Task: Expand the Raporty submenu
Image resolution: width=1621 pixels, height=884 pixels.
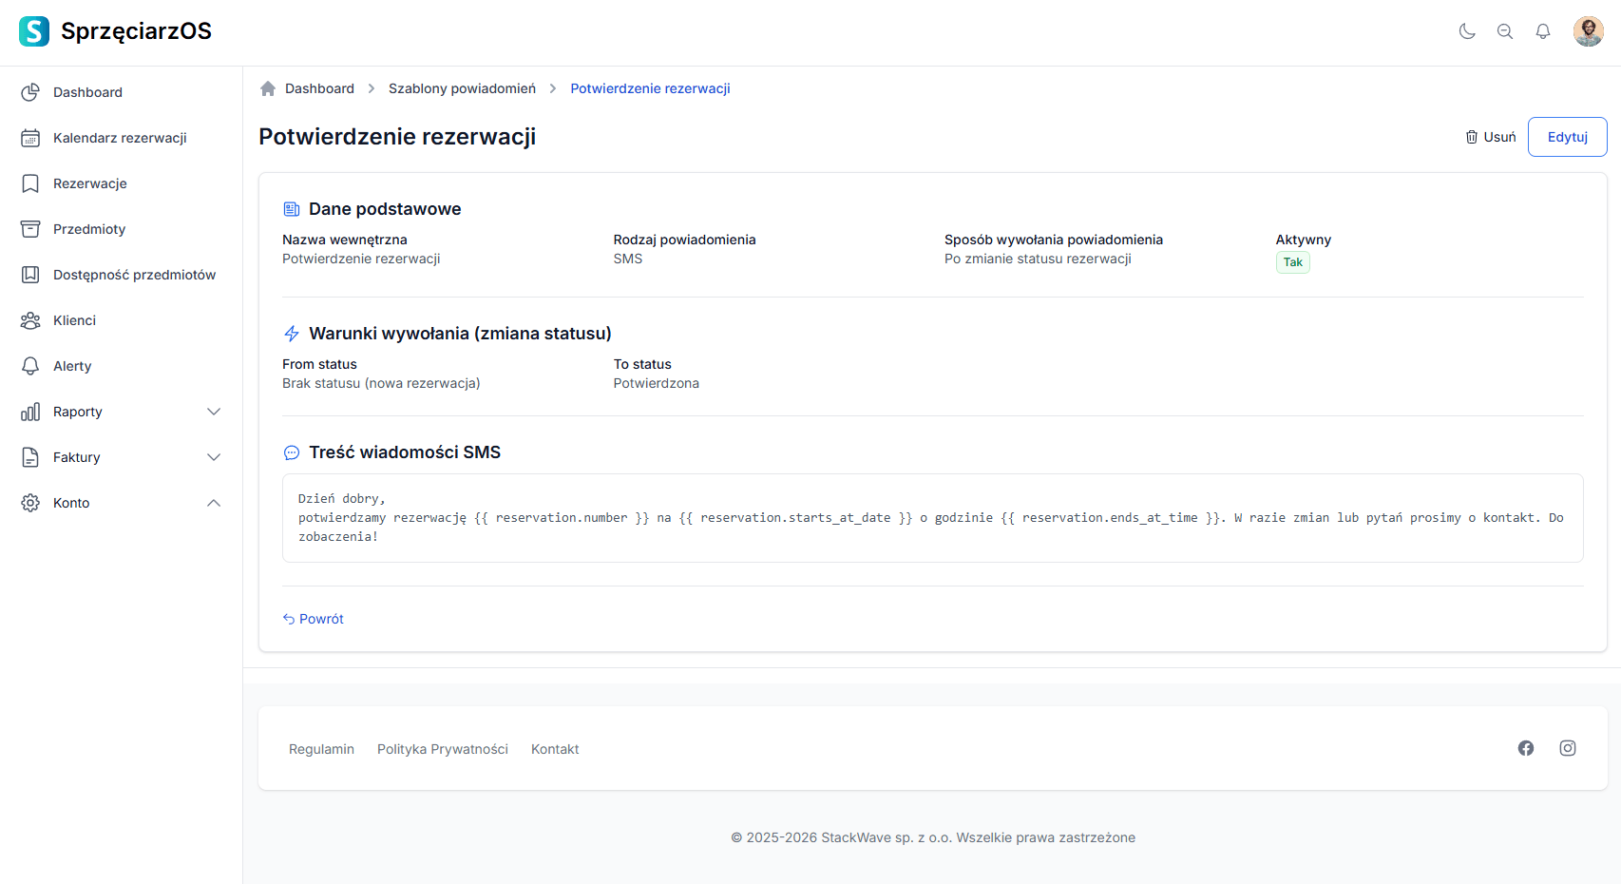Action: [x=214, y=412]
